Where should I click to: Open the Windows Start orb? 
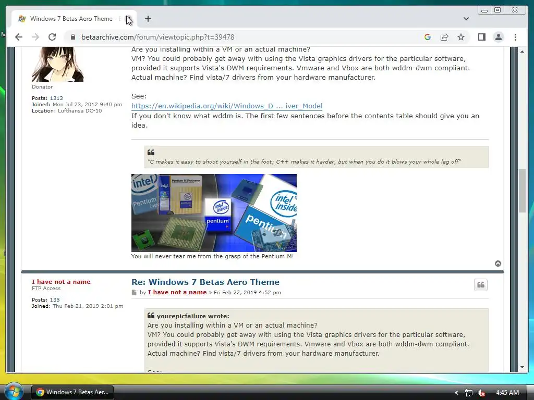tap(14, 392)
